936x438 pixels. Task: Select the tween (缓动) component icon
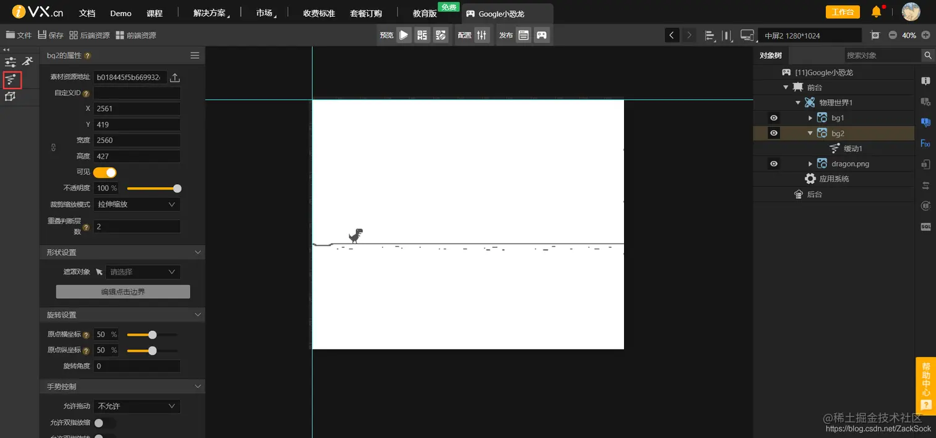tap(11, 79)
